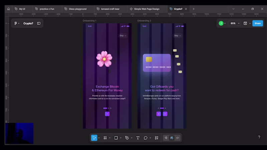Switch to Design mode in the toolbar
This screenshot has height=150, width=267.
coord(172,138)
